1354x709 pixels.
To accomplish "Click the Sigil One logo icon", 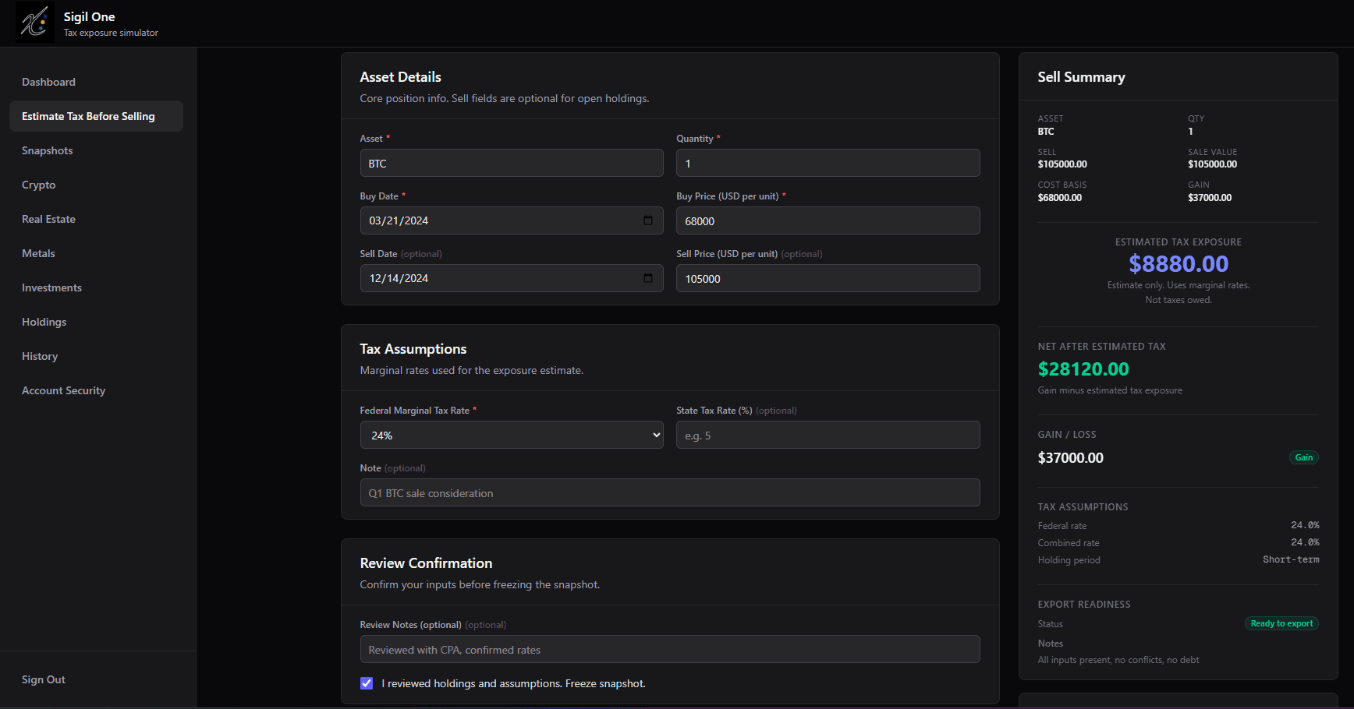I will tap(35, 22).
